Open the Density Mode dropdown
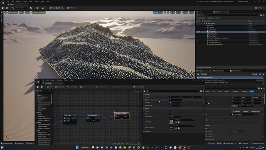 (175, 105)
